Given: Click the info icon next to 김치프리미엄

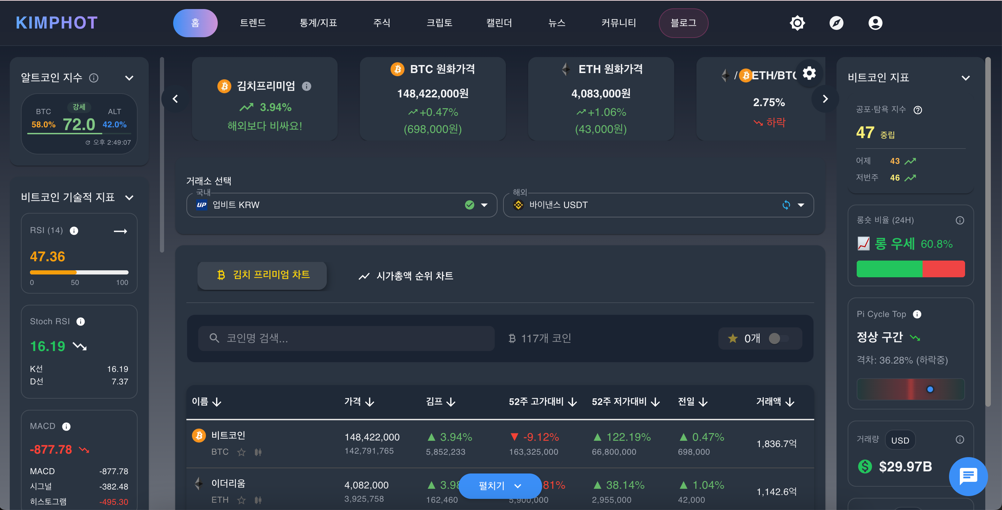Looking at the screenshot, I should [x=307, y=86].
